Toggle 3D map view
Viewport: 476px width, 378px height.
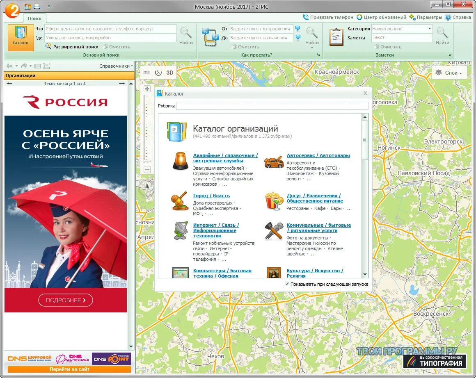[x=170, y=73]
